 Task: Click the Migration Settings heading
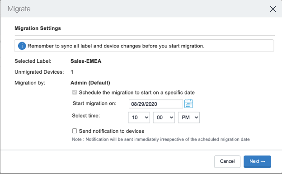(38, 28)
